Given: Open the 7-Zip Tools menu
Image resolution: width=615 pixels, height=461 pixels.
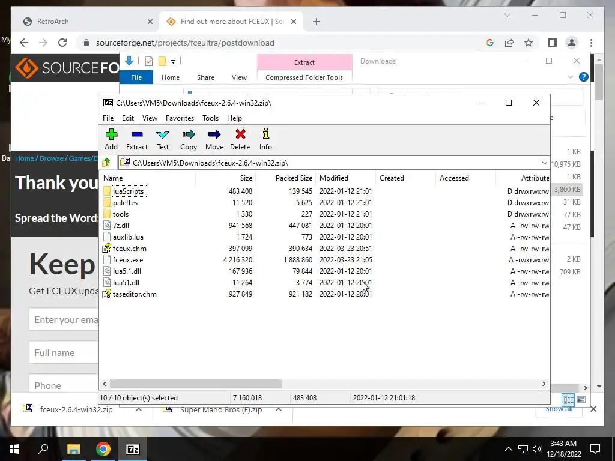Looking at the screenshot, I should [210, 118].
